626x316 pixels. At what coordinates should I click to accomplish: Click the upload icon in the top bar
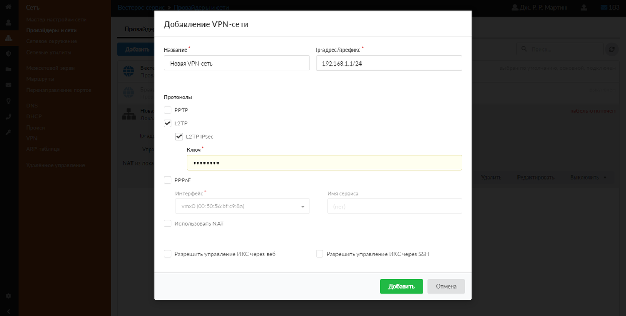coord(583,7)
